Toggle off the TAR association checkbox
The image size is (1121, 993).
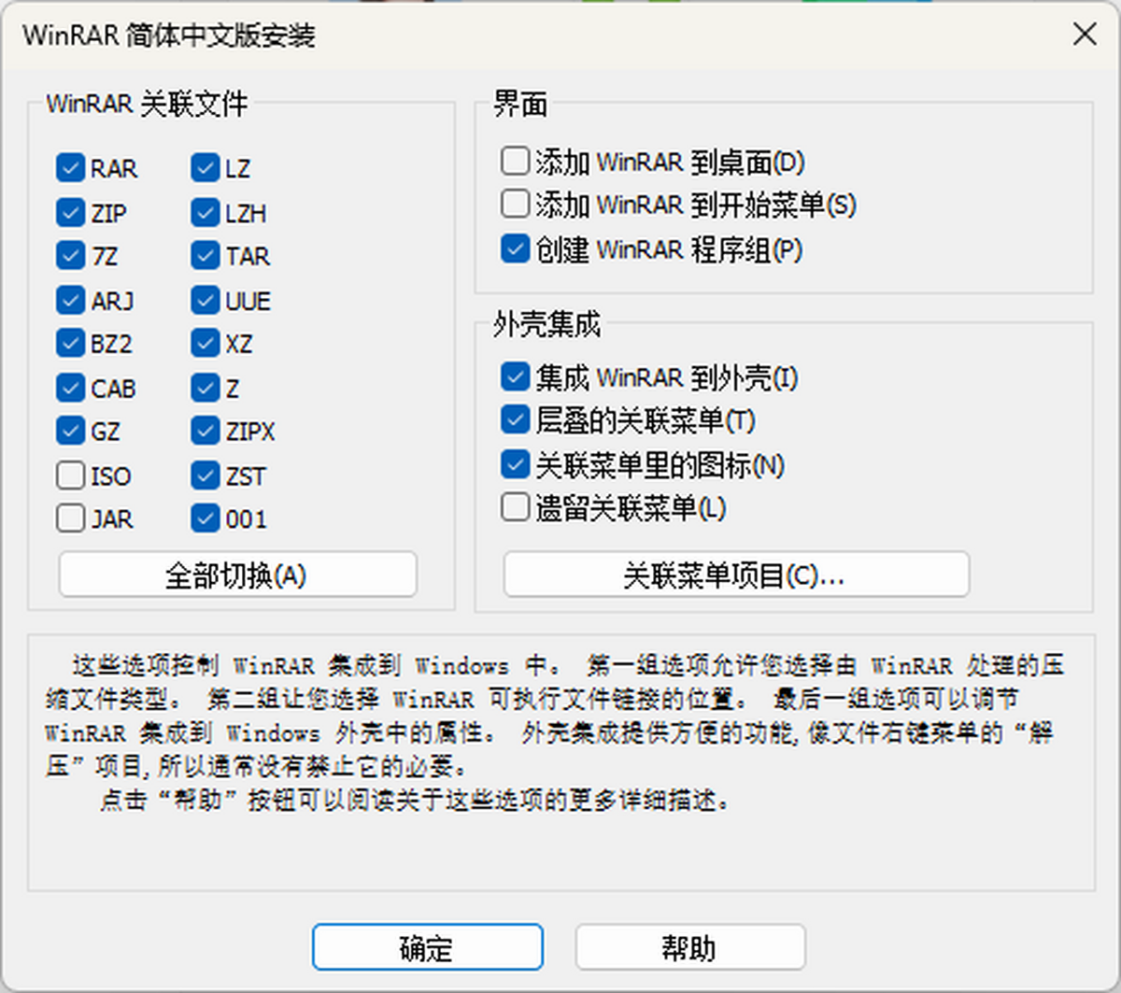205,256
